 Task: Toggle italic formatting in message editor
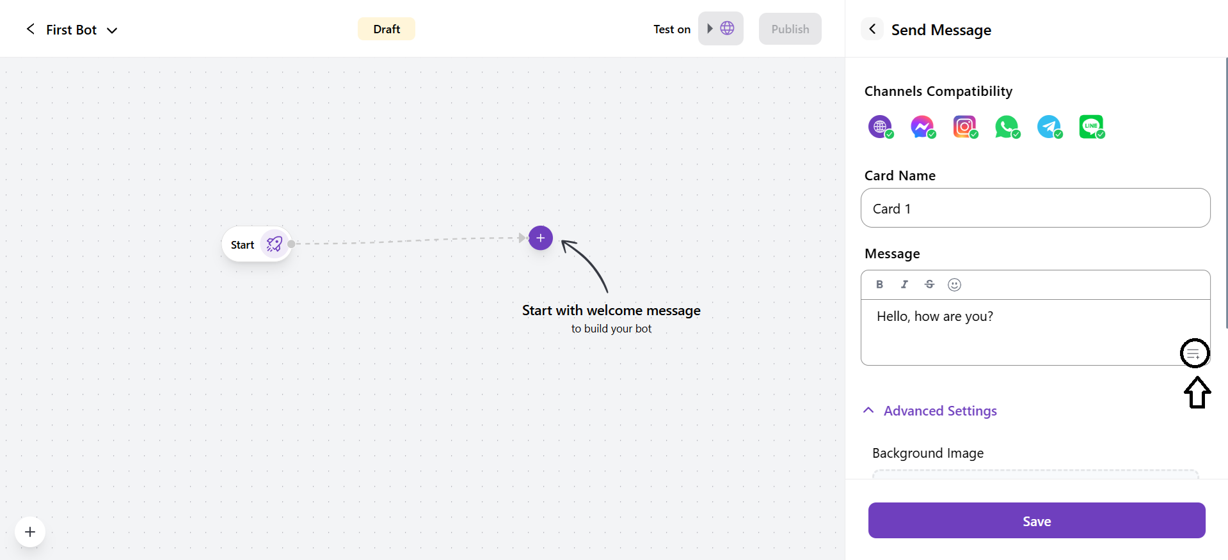click(904, 284)
